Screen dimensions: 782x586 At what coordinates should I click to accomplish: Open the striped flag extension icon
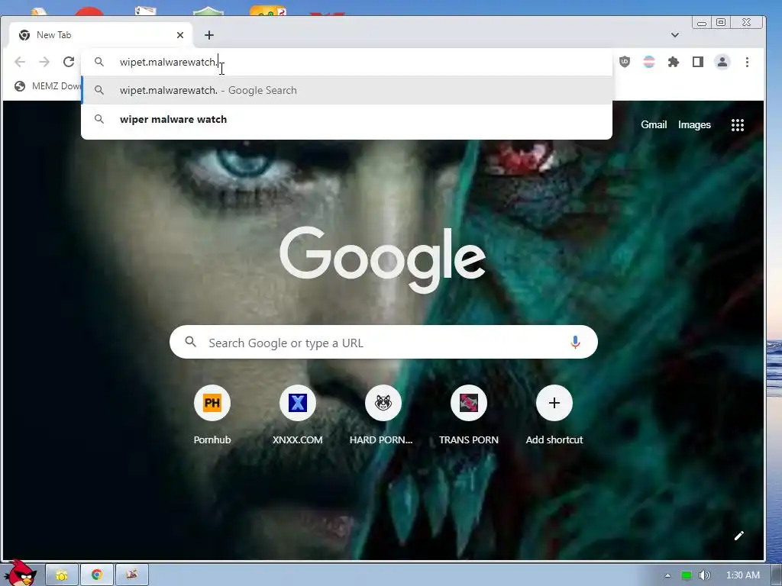click(x=649, y=62)
